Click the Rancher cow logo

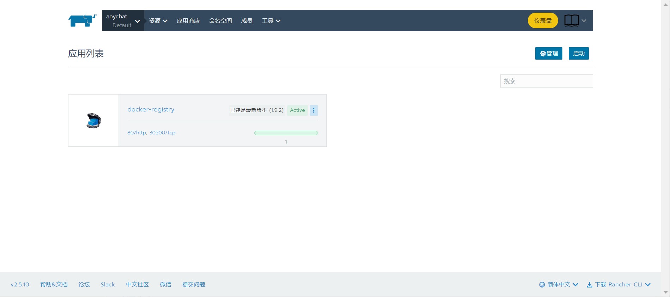point(82,20)
